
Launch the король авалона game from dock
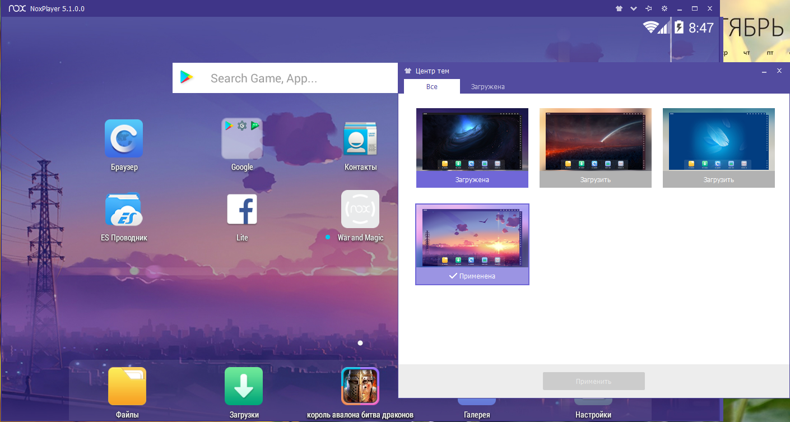point(360,386)
